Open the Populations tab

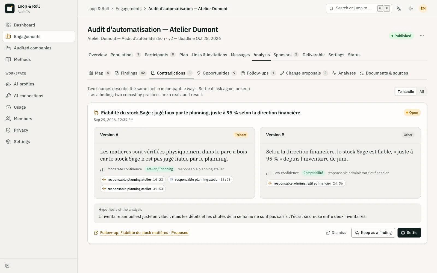pos(126,55)
